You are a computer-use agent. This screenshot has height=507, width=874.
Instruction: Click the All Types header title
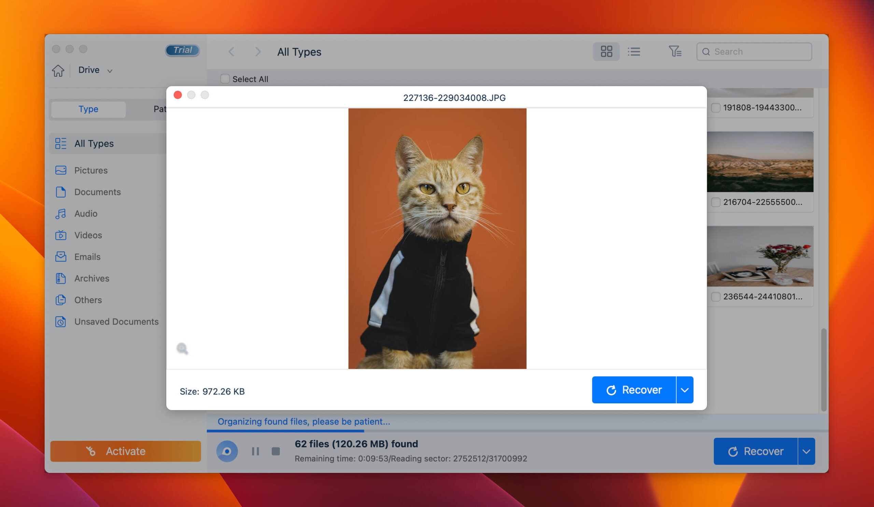(299, 52)
